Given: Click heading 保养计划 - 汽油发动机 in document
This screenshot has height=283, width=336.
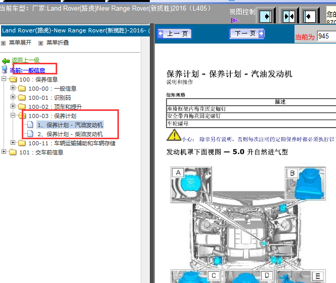Looking at the screenshot, I should click(229, 74).
